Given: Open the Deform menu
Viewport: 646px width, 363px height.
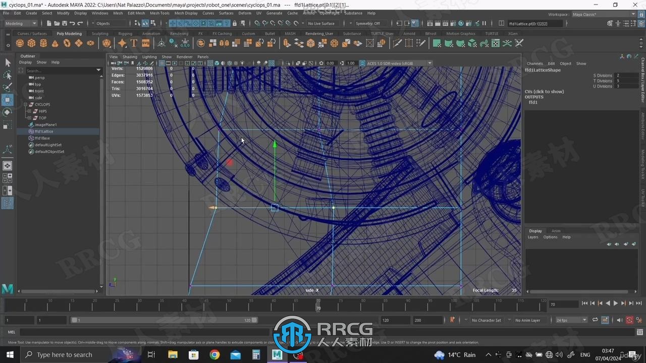Looking at the screenshot, I should click(245, 13).
